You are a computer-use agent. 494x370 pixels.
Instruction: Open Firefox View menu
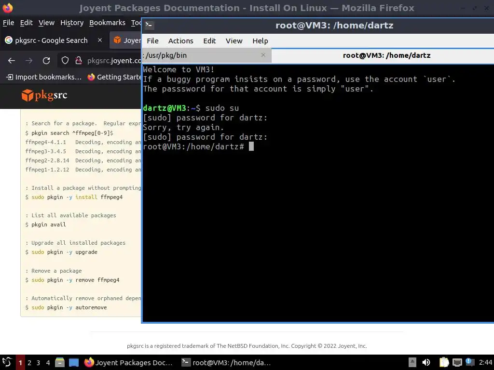click(x=47, y=23)
